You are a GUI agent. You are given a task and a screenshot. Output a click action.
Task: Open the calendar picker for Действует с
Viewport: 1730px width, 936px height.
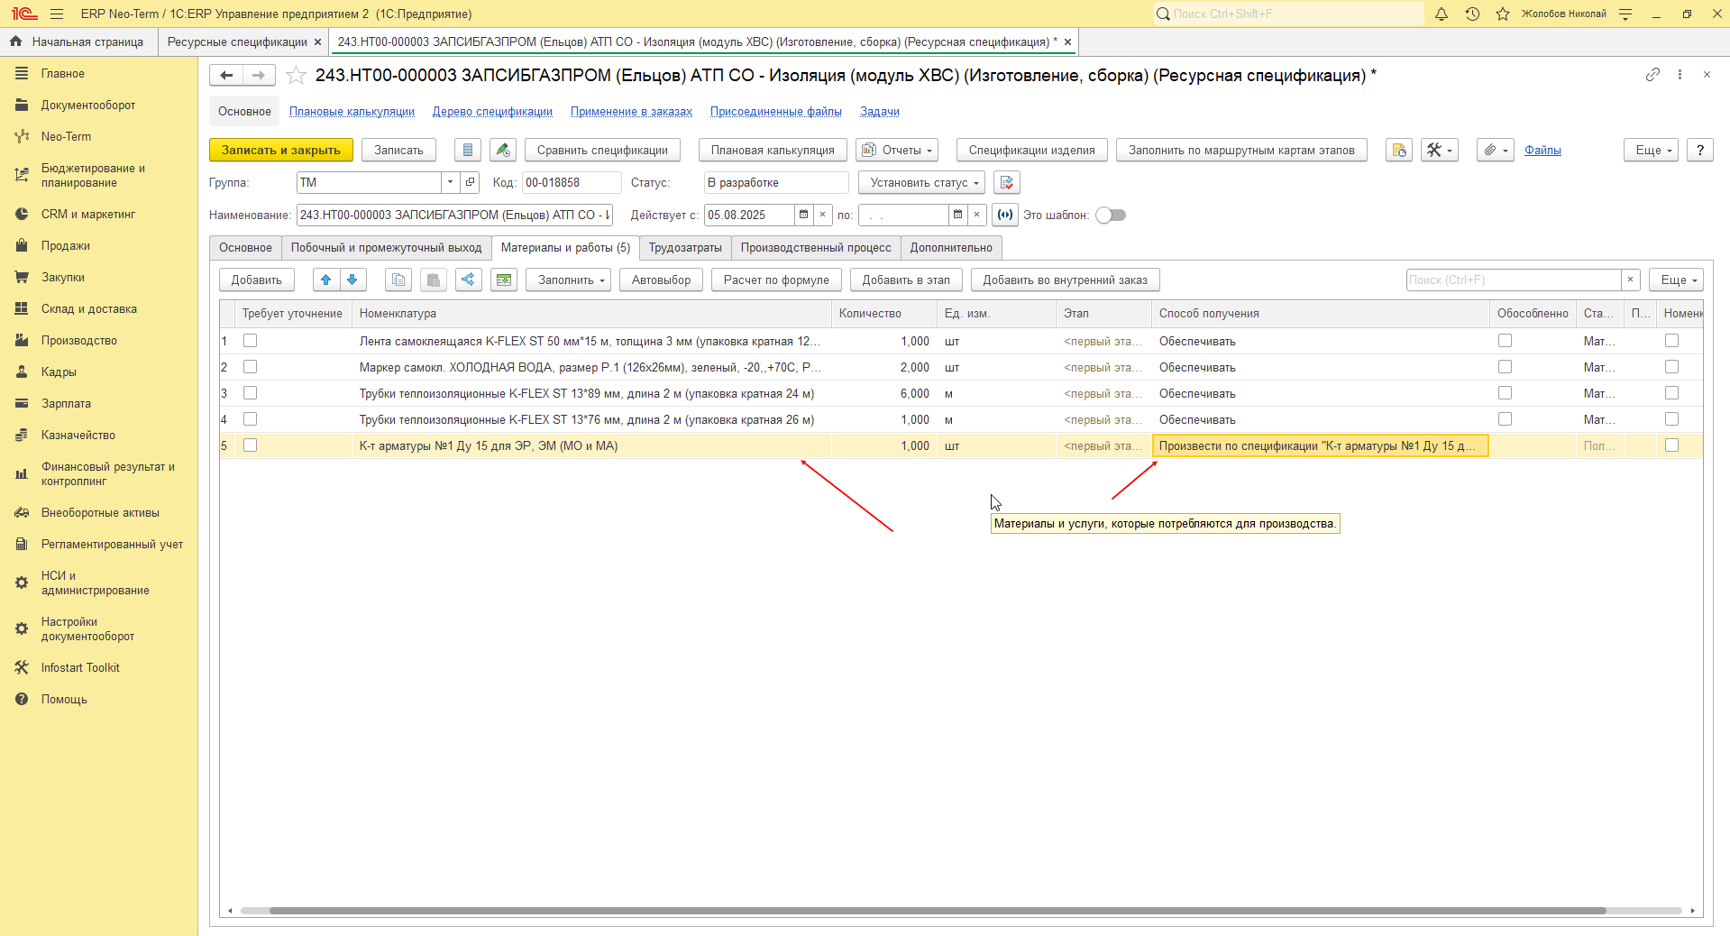803,215
